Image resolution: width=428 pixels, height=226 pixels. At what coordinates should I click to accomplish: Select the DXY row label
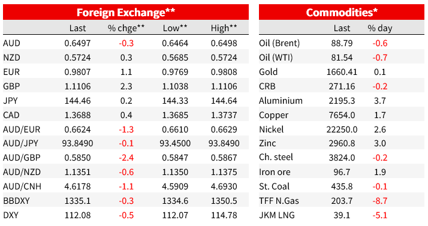tap(11, 215)
